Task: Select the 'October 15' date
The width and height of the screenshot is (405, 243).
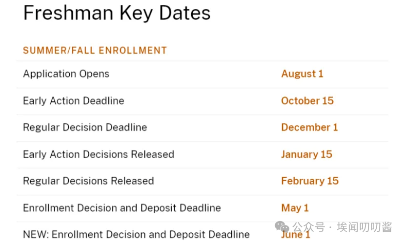Action: click(307, 101)
